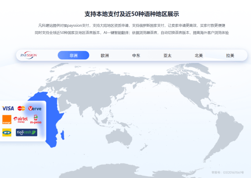
Task: Open the 拉美 region tab
Action: pos(230,55)
